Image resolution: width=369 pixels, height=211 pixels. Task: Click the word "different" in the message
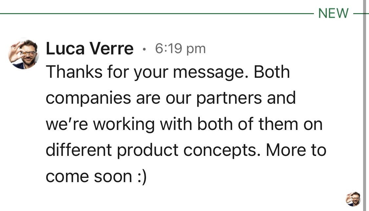[x=79, y=150]
